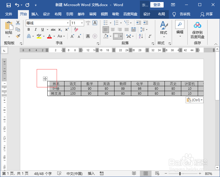Open the spelling check status icon
220x177 pixels.
click(59, 174)
